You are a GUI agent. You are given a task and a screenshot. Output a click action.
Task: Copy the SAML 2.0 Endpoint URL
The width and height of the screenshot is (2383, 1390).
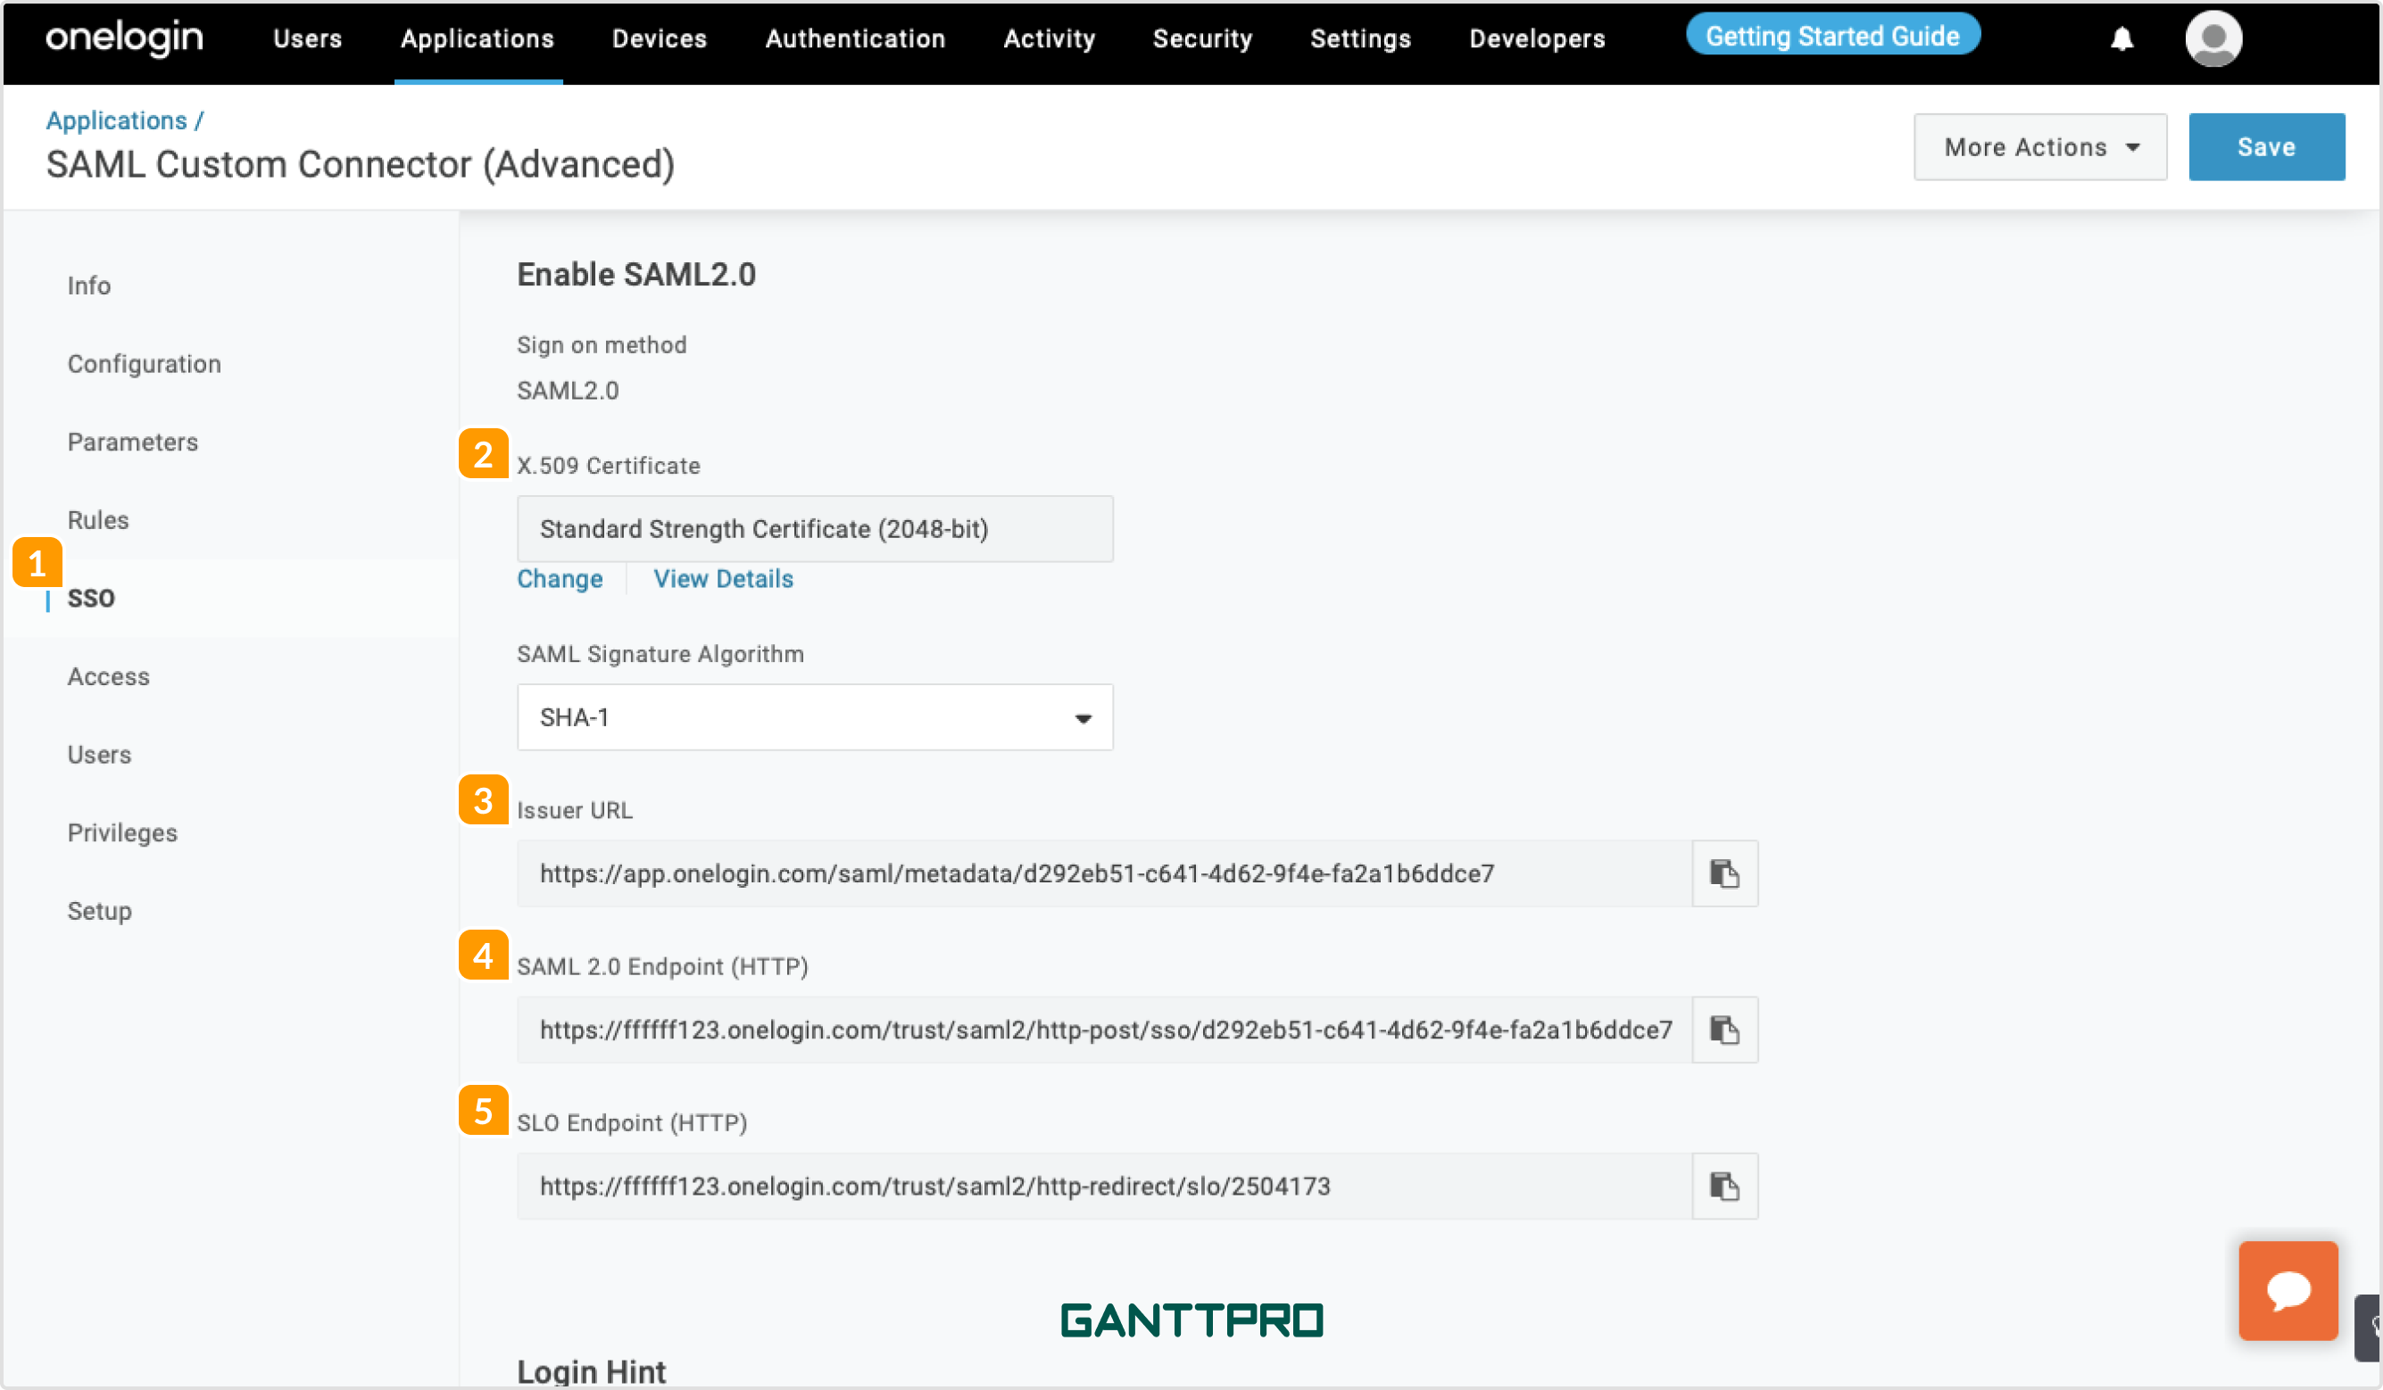[1724, 1030]
